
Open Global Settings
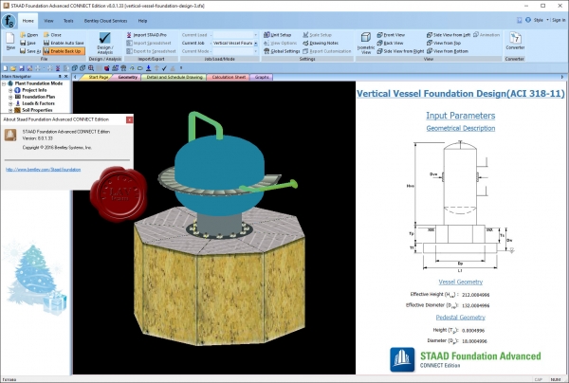click(x=282, y=51)
